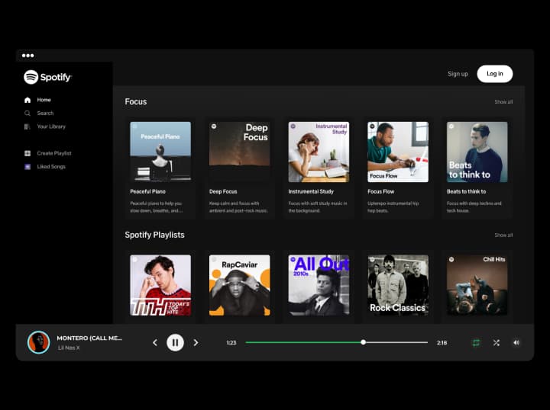Click the Lil Nas X artist name
The height and width of the screenshot is (410, 550).
coord(69,348)
